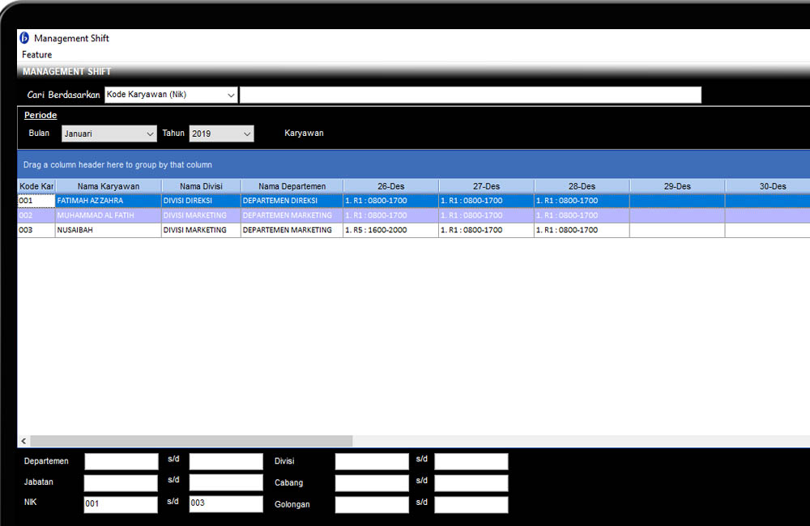Image resolution: width=810 pixels, height=526 pixels.
Task: Click the horizontal scrollbar left arrow
Action: click(24, 441)
